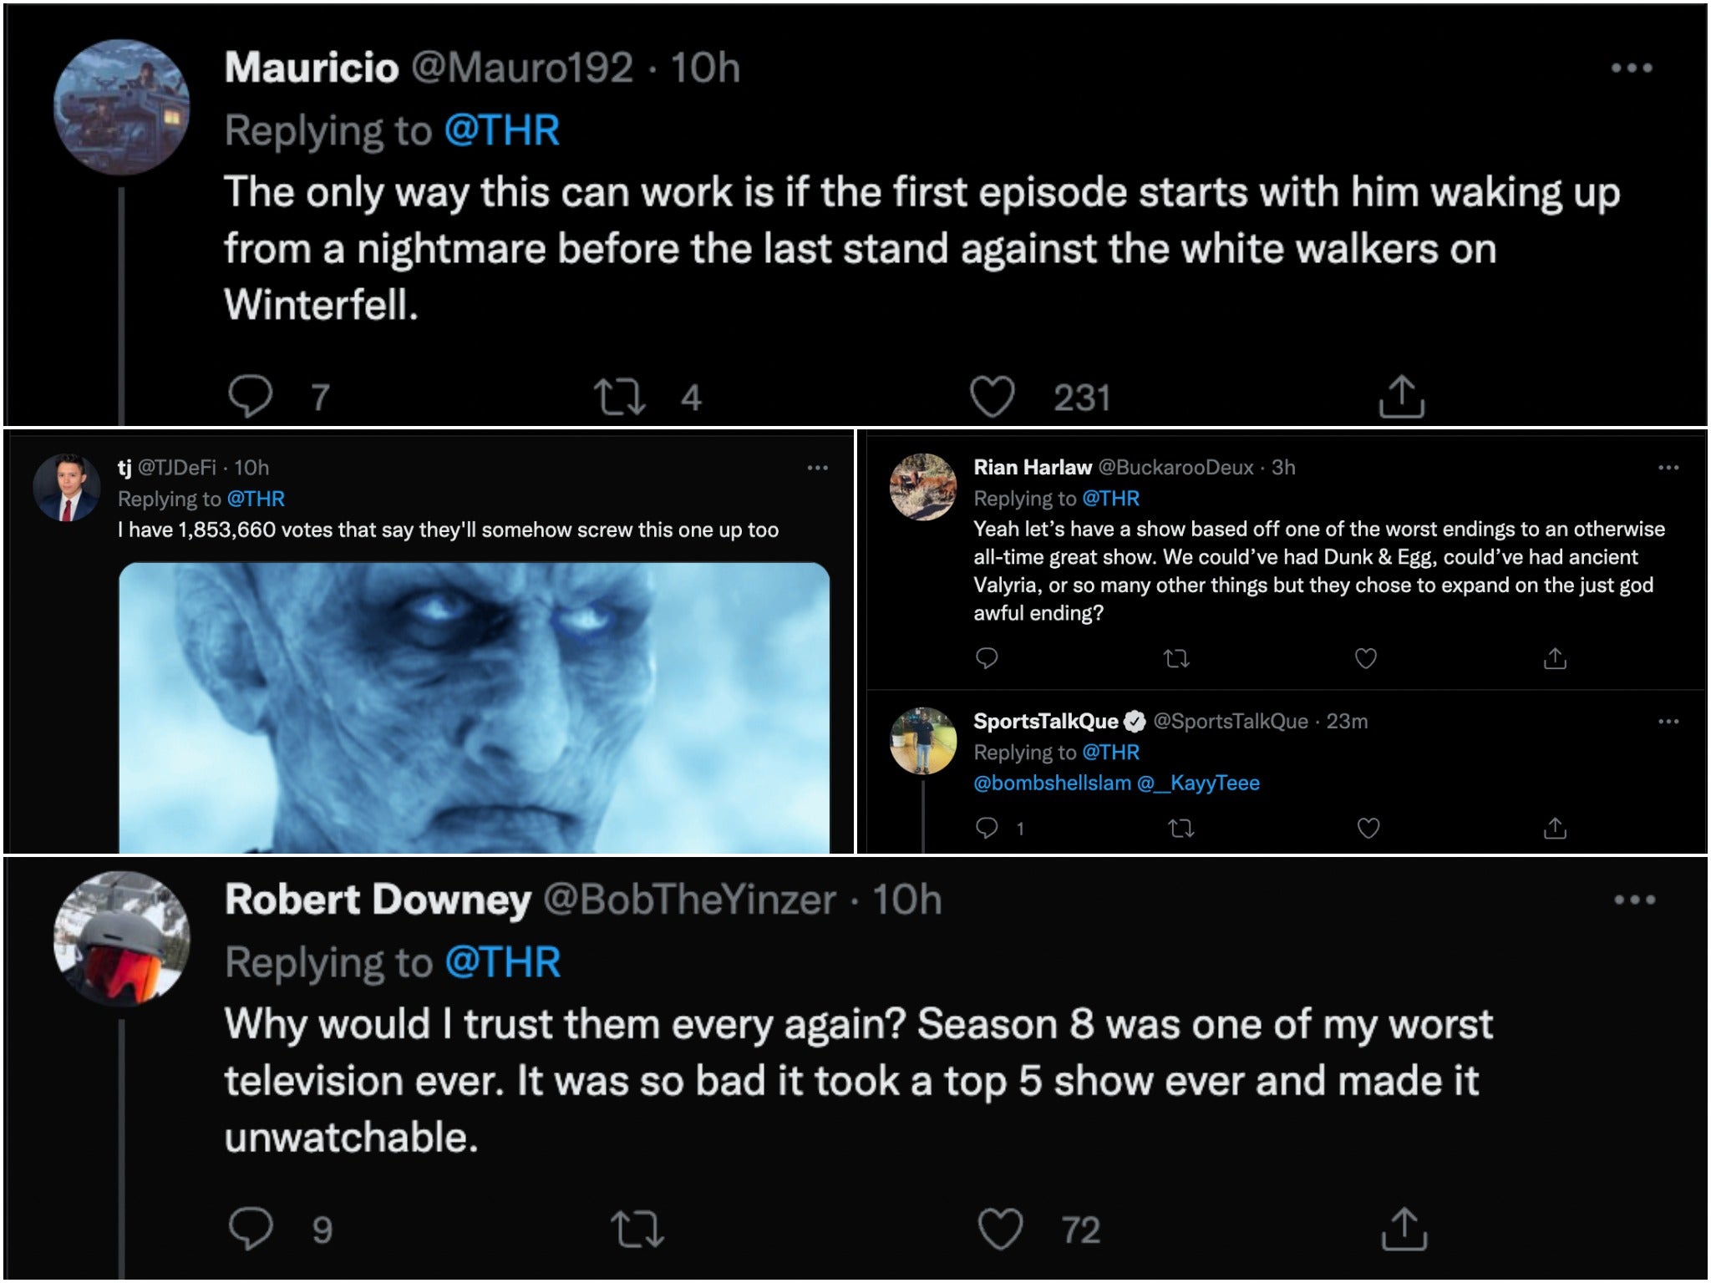
Task: Retweet Robert Downey's Season 8 tweet
Action: click(x=637, y=1230)
